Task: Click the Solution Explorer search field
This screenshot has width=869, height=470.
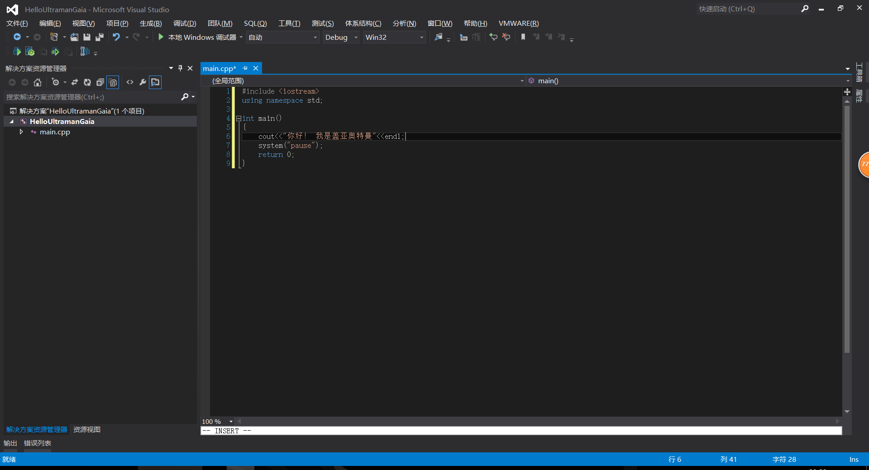Action: [91, 97]
